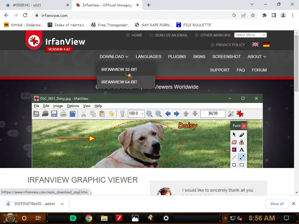Viewport: 299px width, 224px height.
Task: Click the Zoom in magnifier in IrfanView screenshot
Action: tap(149, 114)
